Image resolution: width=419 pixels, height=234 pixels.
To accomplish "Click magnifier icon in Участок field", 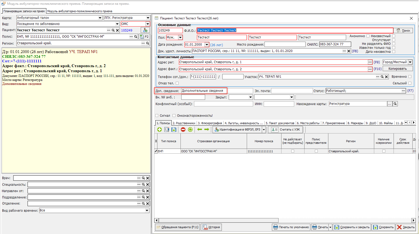I will click(x=382, y=77).
